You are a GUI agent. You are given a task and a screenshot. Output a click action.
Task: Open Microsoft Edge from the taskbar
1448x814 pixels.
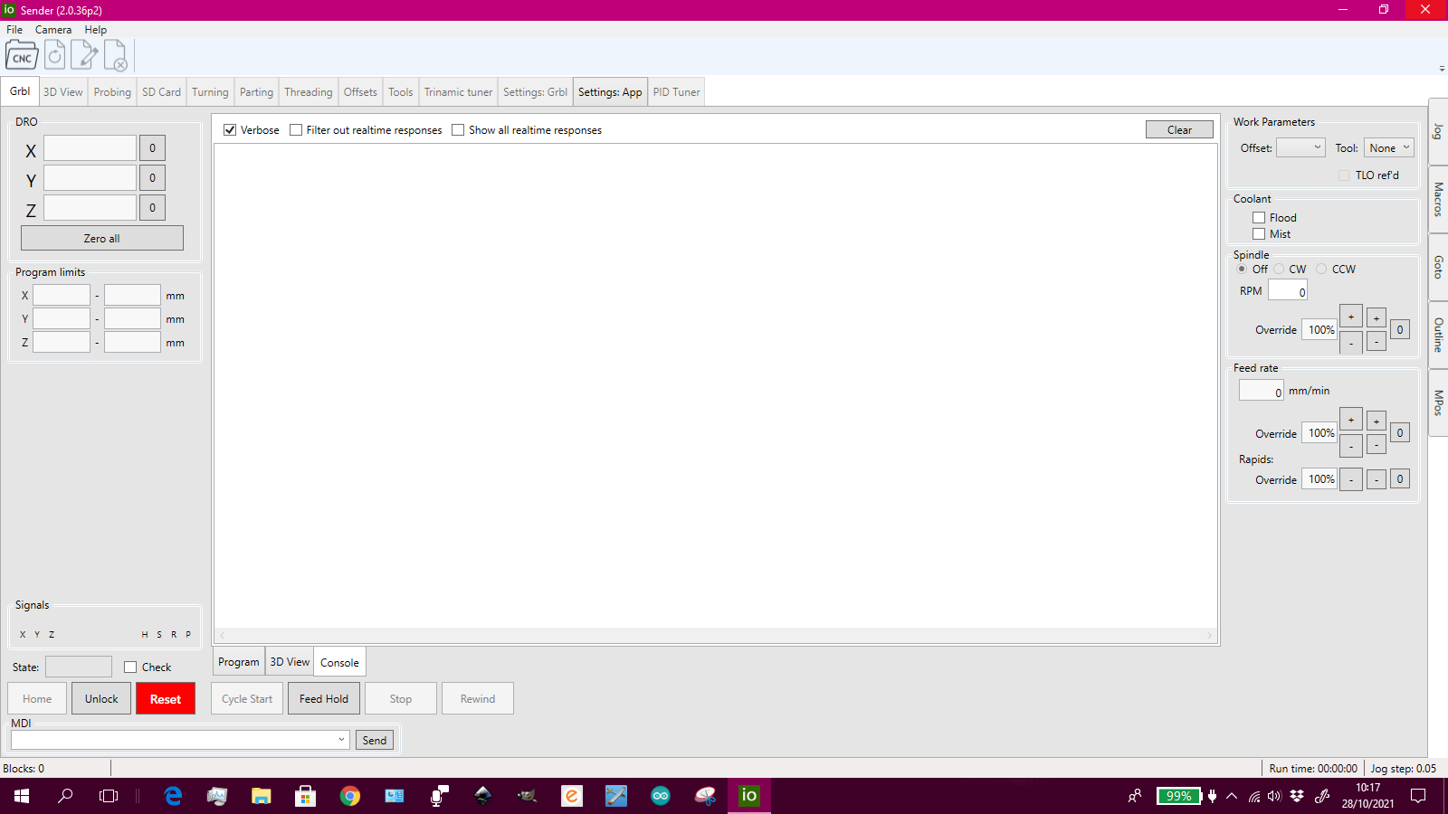[173, 796]
